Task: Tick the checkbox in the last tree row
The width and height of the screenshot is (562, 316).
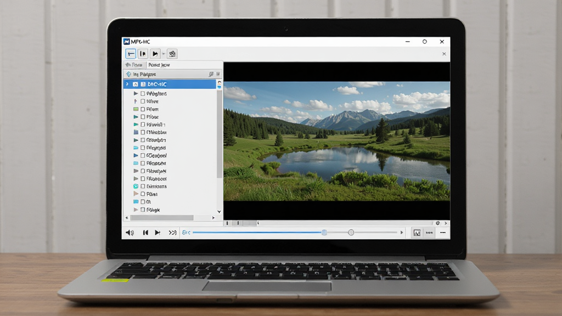Action: (143, 210)
